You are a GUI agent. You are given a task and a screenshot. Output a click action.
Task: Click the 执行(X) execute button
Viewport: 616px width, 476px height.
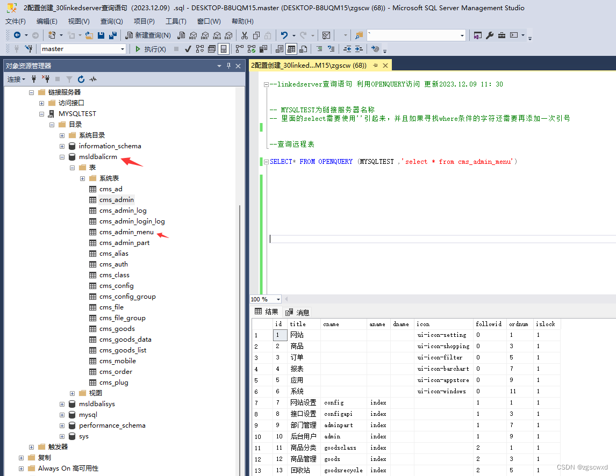click(151, 49)
